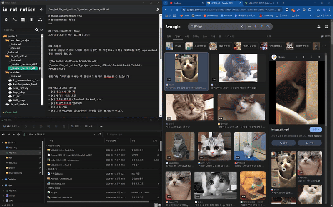Refresh the file list next to search
Screen dimensions: 333x207
(x=41, y=30)
